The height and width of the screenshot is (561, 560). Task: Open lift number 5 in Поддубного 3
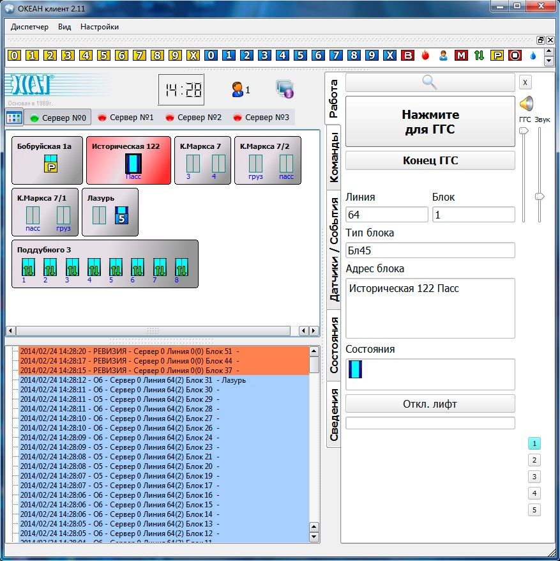point(116,267)
